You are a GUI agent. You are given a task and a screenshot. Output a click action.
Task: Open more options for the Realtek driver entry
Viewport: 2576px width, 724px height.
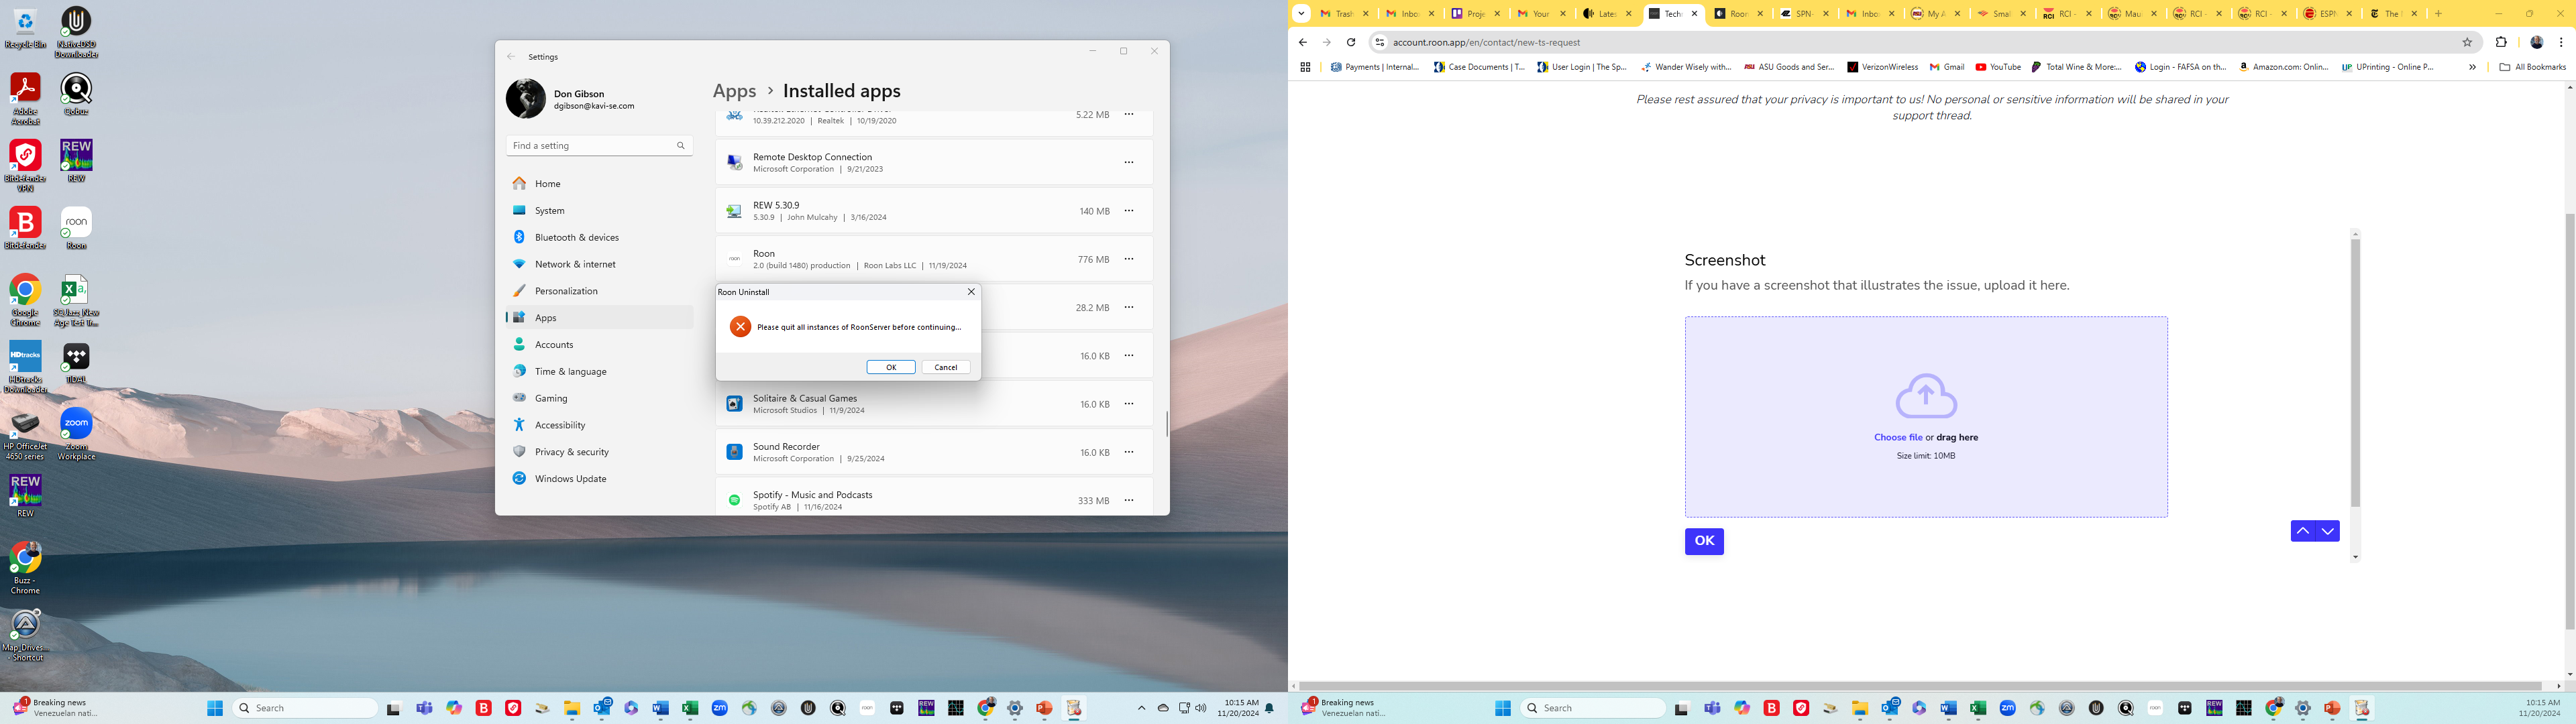click(1129, 114)
